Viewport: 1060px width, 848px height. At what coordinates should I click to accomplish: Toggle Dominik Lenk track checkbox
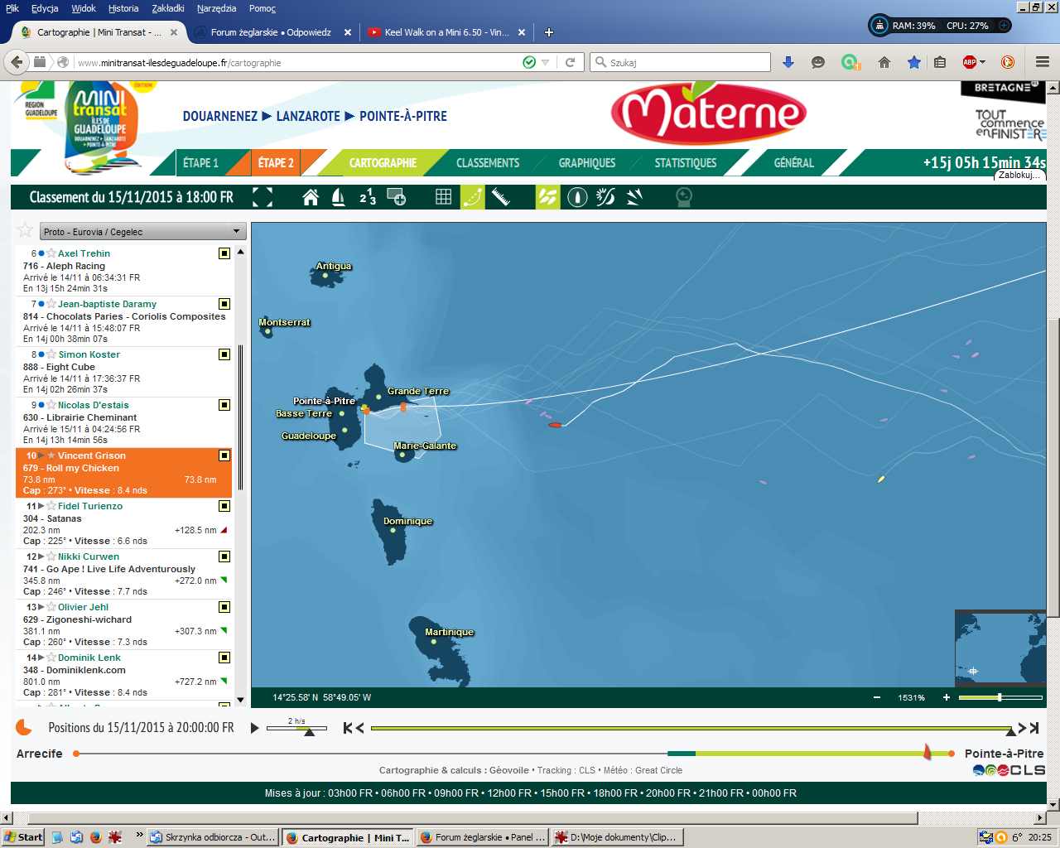click(224, 658)
